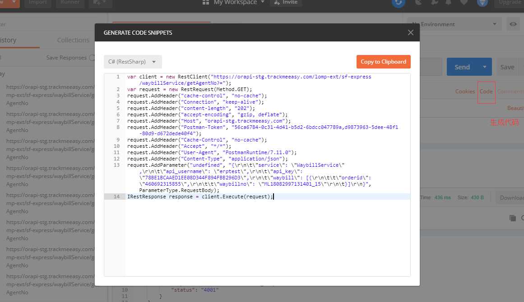Expand the My Workspace dropdown arrow
524x302 pixels.
pyautogui.click(x=263, y=2)
